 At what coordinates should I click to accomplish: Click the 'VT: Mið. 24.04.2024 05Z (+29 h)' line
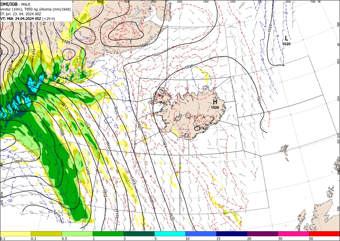tap(28, 19)
